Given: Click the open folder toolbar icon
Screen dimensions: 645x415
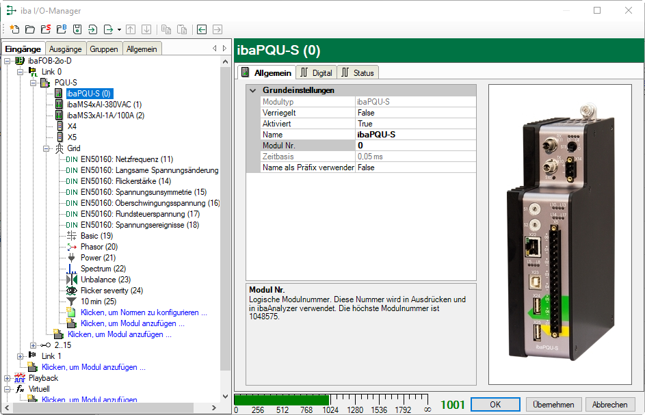Looking at the screenshot, I should tap(29, 29).
